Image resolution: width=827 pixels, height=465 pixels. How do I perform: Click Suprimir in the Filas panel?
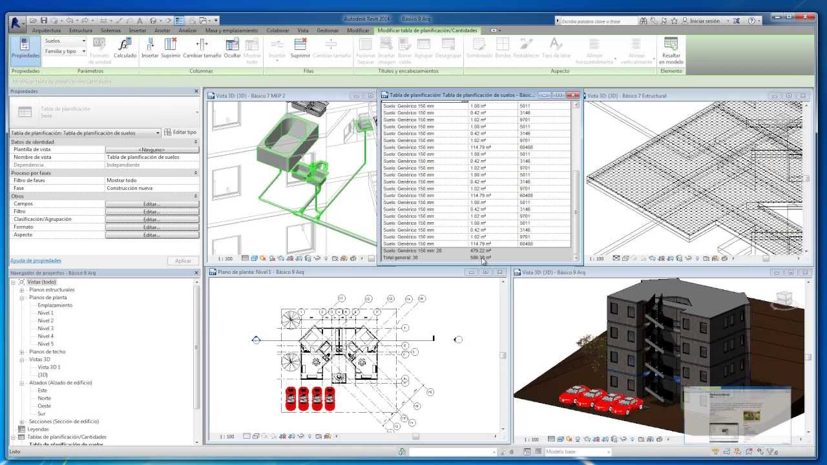click(x=300, y=48)
